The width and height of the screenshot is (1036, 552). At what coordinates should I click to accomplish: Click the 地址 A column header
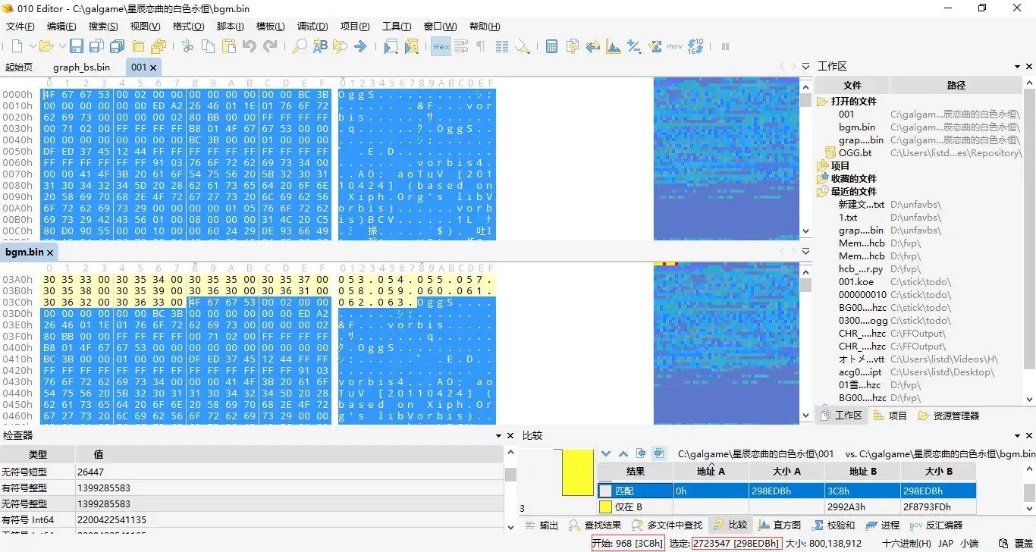pyautogui.click(x=711, y=471)
